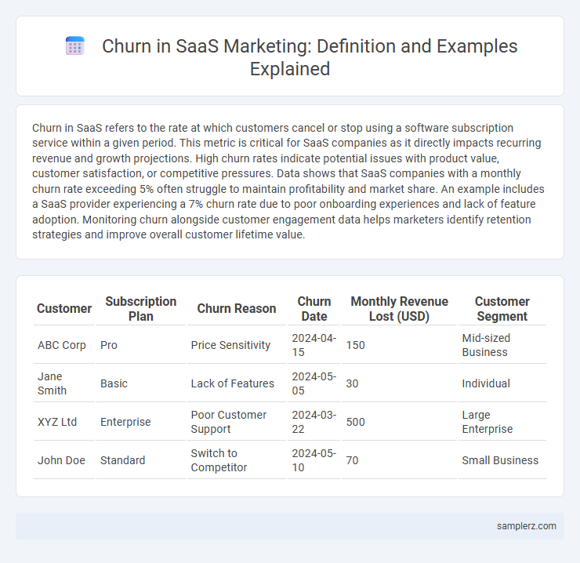Click the 'Lack of Features' churn reason
Image resolution: width=580 pixels, height=563 pixels.
(x=232, y=383)
